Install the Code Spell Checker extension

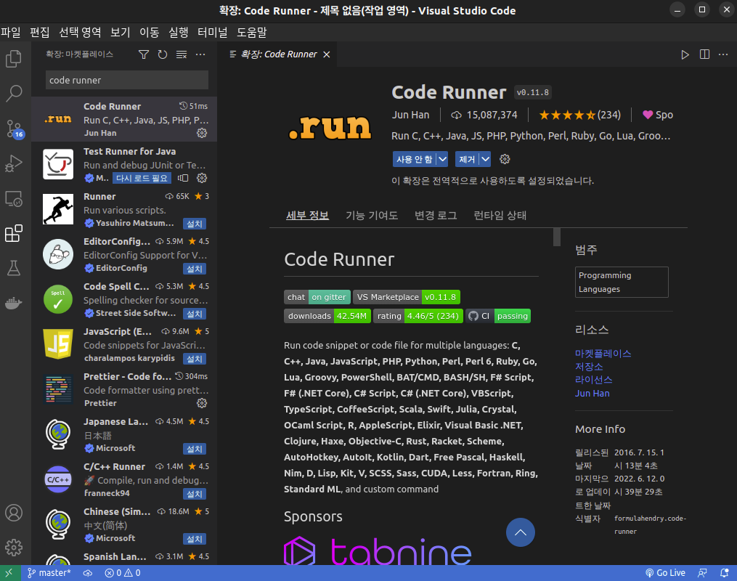click(195, 314)
